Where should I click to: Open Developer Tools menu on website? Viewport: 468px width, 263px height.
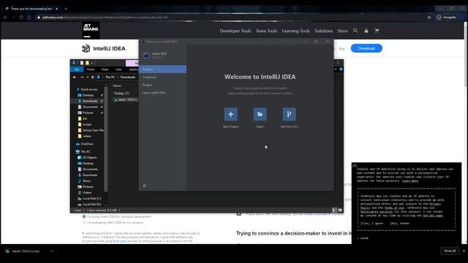click(235, 31)
